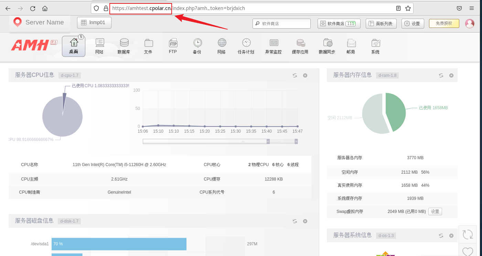This screenshot has height=256, width=482.
Task: Click the user avatar icon
Action: pos(470,23)
